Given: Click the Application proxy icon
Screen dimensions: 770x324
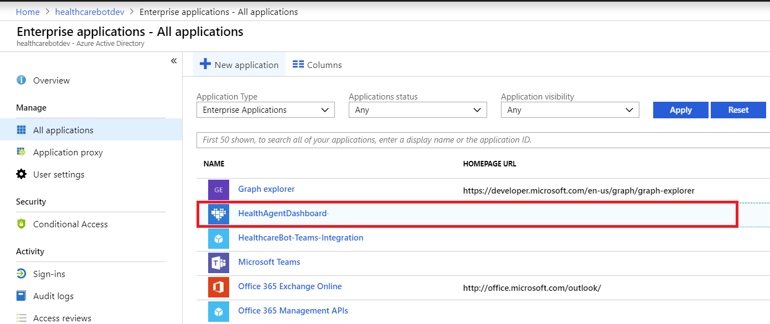Looking at the screenshot, I should coord(21,152).
